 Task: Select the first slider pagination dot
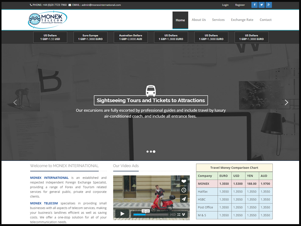pyautogui.click(x=147, y=151)
